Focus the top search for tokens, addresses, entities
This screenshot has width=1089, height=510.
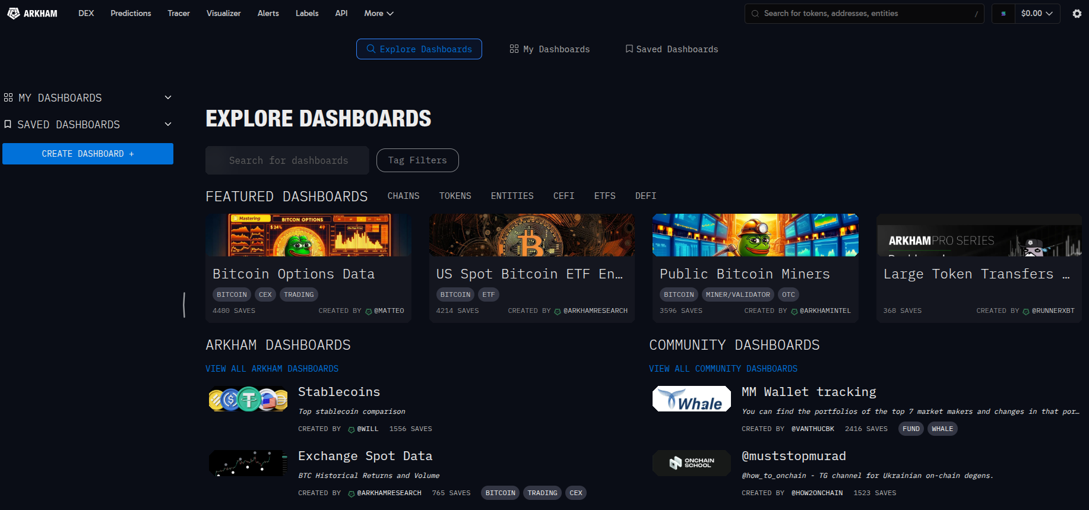[864, 14]
